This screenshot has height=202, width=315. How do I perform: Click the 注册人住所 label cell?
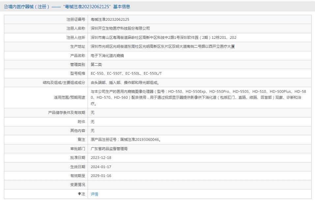tap(46, 38)
